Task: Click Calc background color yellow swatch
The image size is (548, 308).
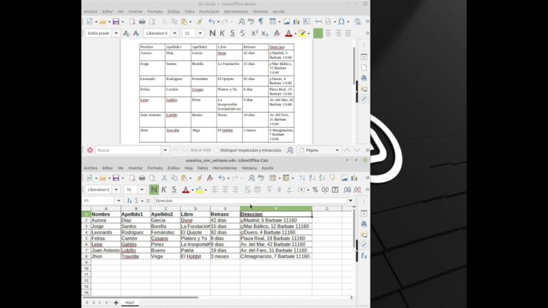Action: (x=199, y=190)
